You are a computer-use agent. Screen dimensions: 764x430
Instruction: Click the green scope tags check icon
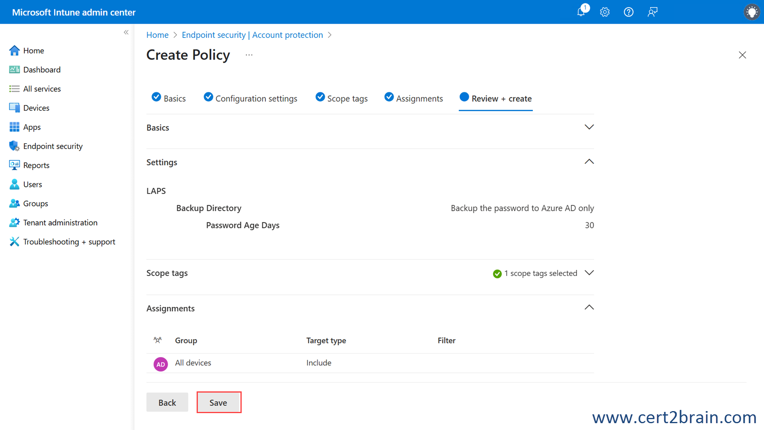pos(497,274)
